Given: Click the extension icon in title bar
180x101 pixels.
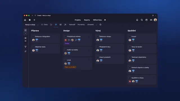Looking at the screenshot, I should [153, 15].
